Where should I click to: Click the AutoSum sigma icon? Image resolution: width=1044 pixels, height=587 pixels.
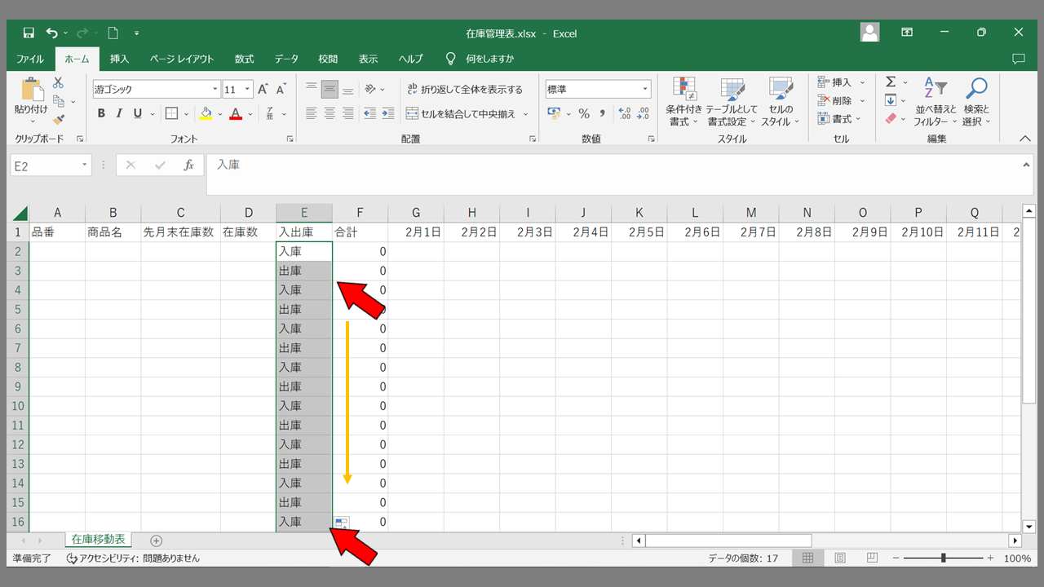click(891, 82)
